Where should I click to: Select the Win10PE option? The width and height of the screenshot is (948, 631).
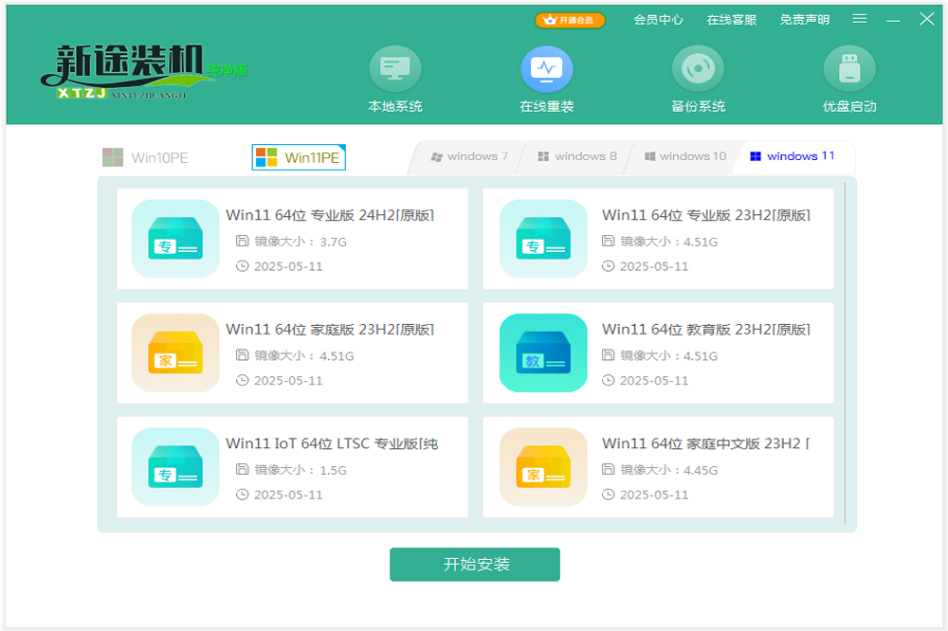146,157
